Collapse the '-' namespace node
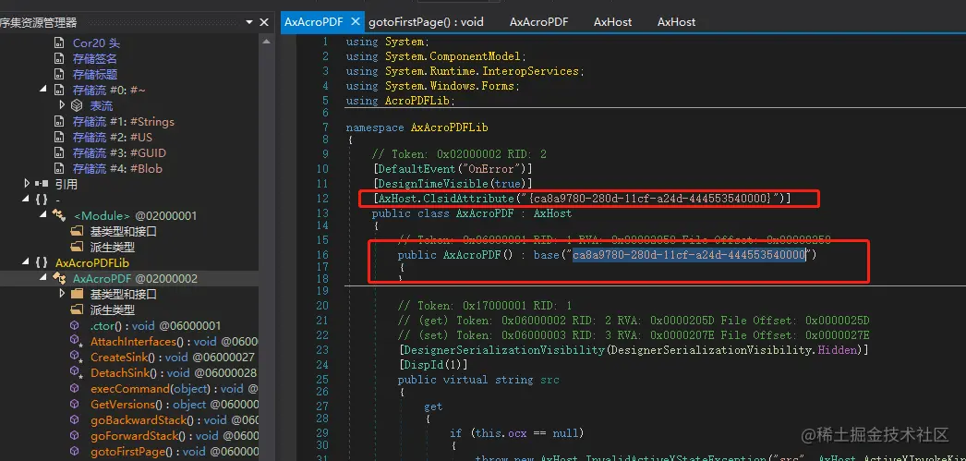 [x=26, y=200]
